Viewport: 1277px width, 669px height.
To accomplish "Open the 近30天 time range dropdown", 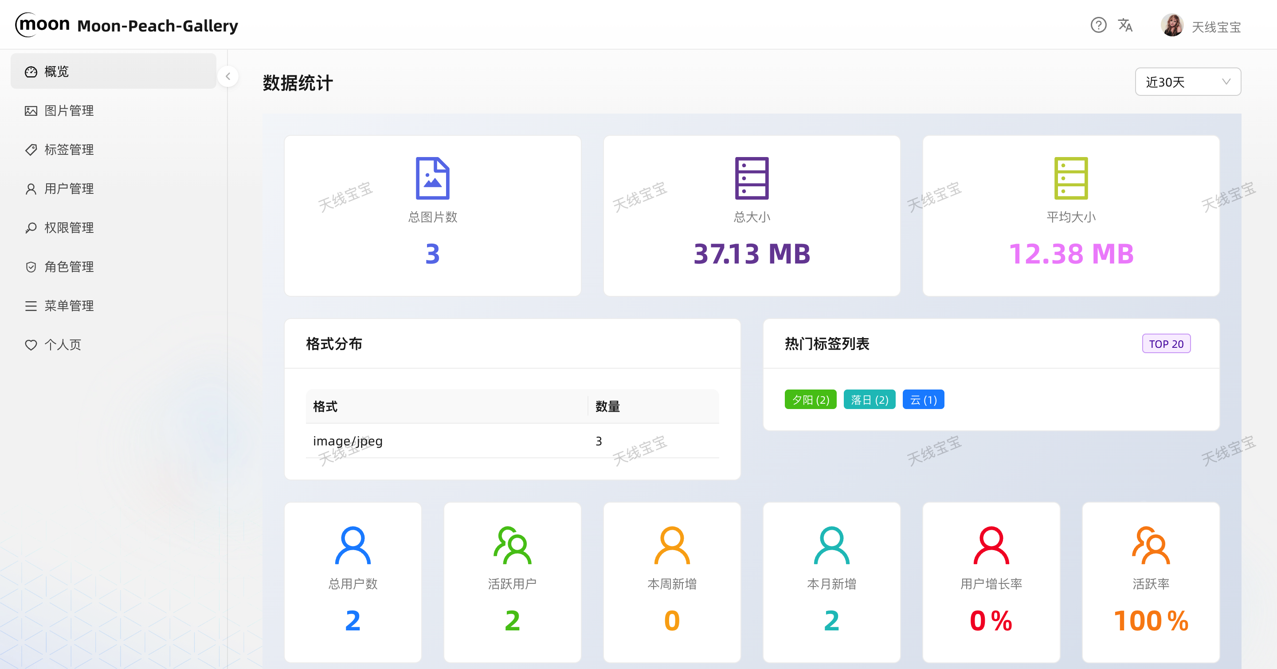I will 1188,82.
